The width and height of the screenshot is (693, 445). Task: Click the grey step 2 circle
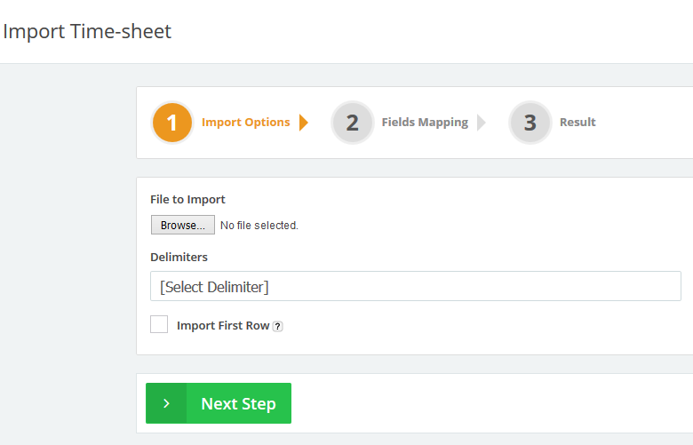click(352, 123)
